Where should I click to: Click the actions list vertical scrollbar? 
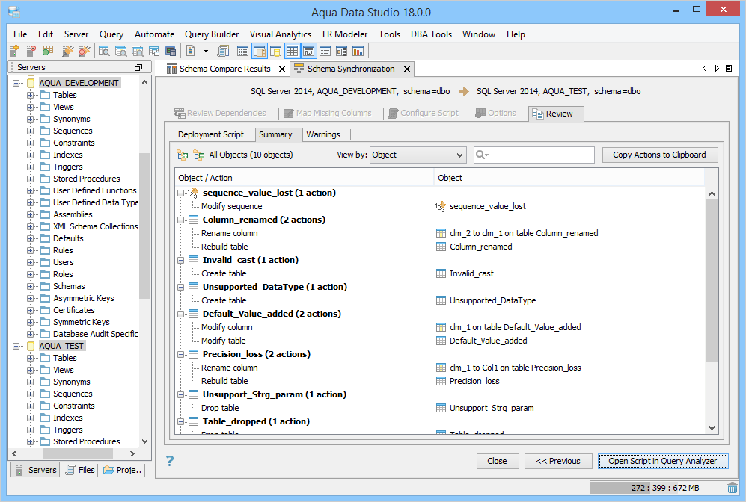(x=712, y=280)
